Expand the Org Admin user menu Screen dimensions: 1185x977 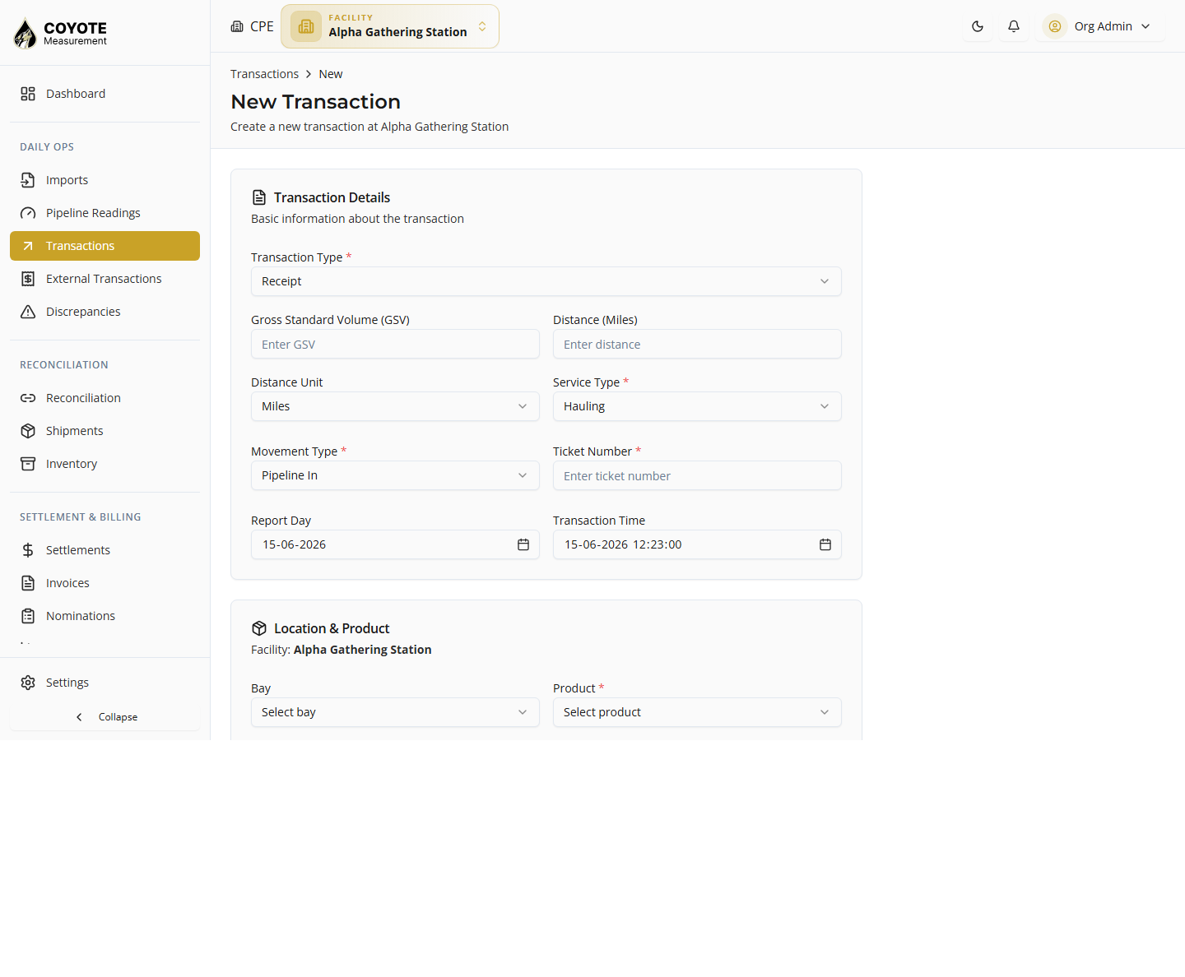[x=1100, y=26]
